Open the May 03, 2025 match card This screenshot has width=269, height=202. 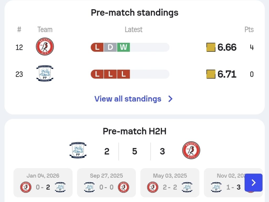[170, 183]
